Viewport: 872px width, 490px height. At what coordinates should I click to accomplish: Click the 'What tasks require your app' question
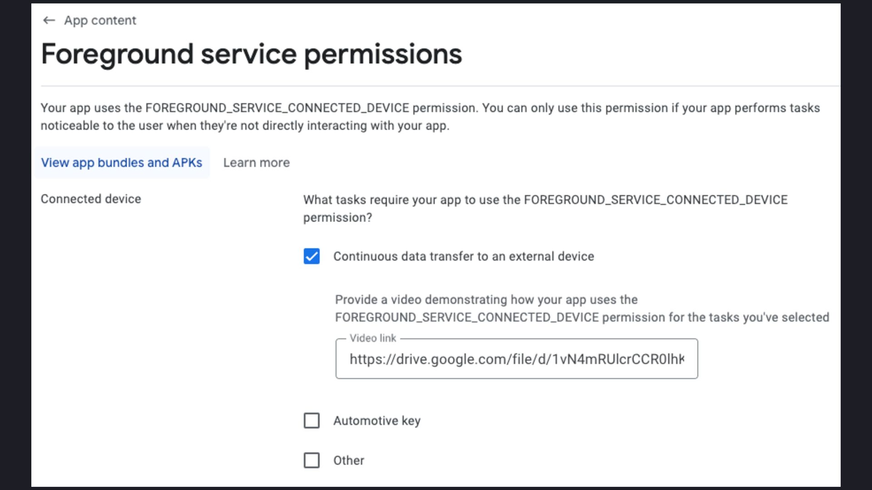click(545, 200)
